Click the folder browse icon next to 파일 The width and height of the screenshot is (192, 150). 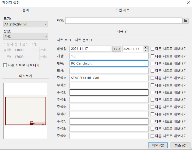(185, 21)
